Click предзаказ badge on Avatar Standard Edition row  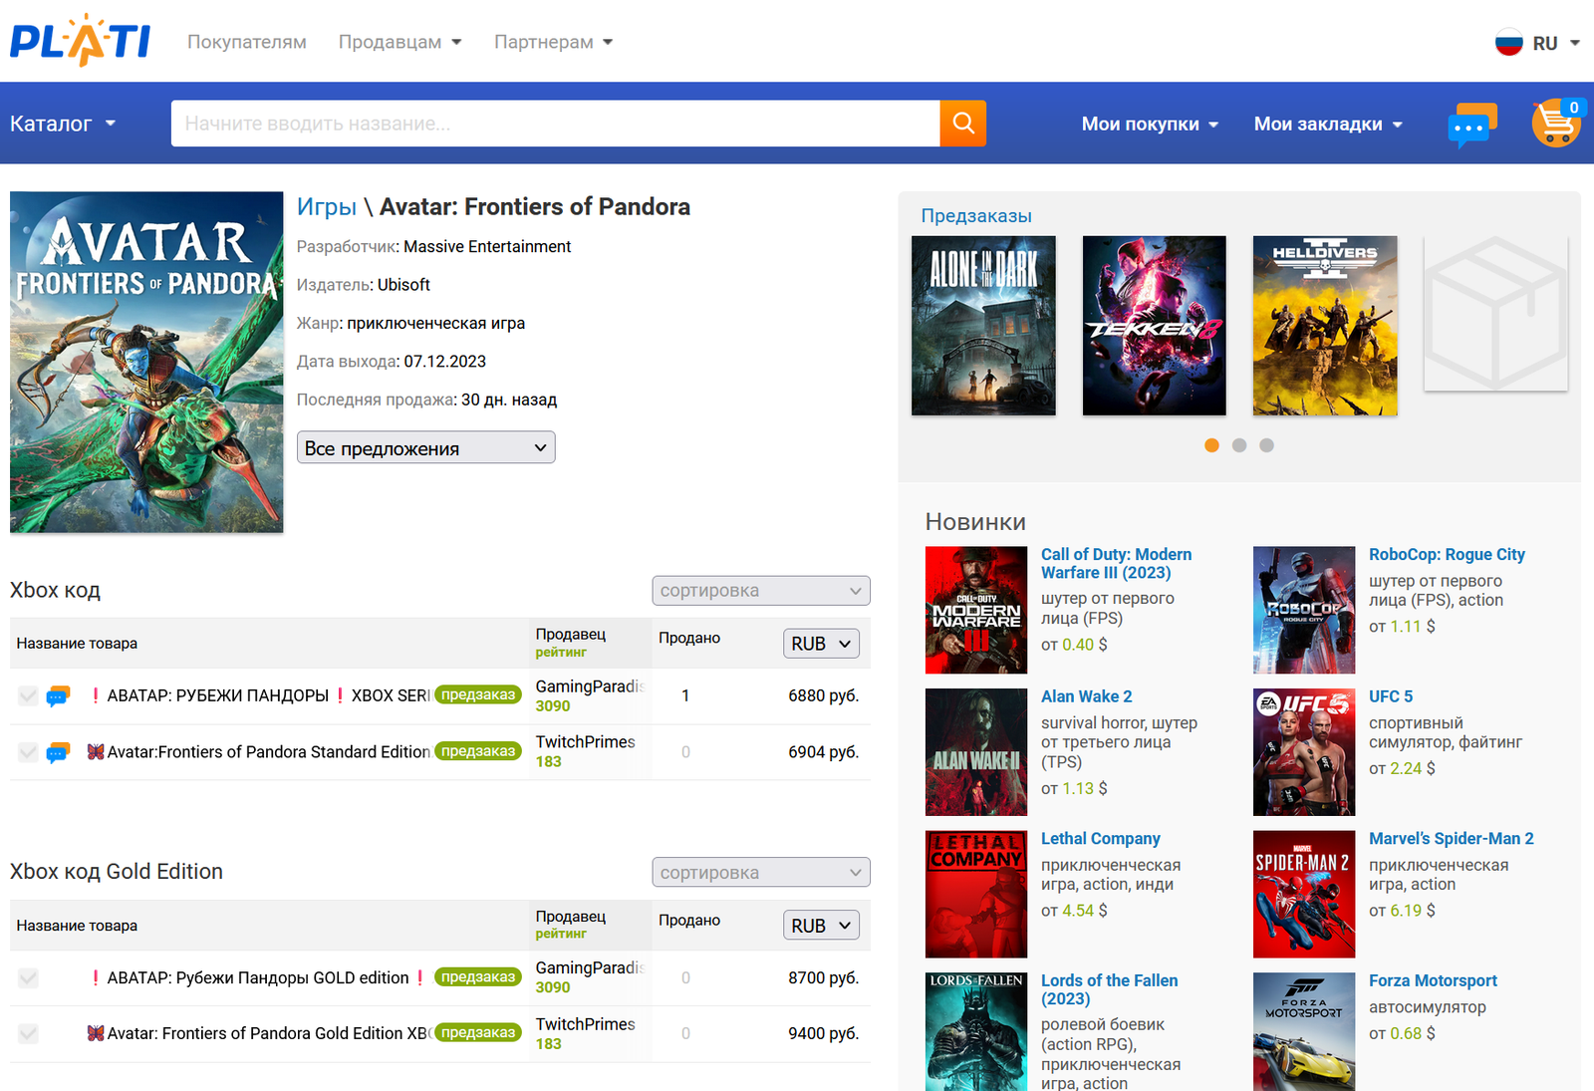tap(478, 751)
